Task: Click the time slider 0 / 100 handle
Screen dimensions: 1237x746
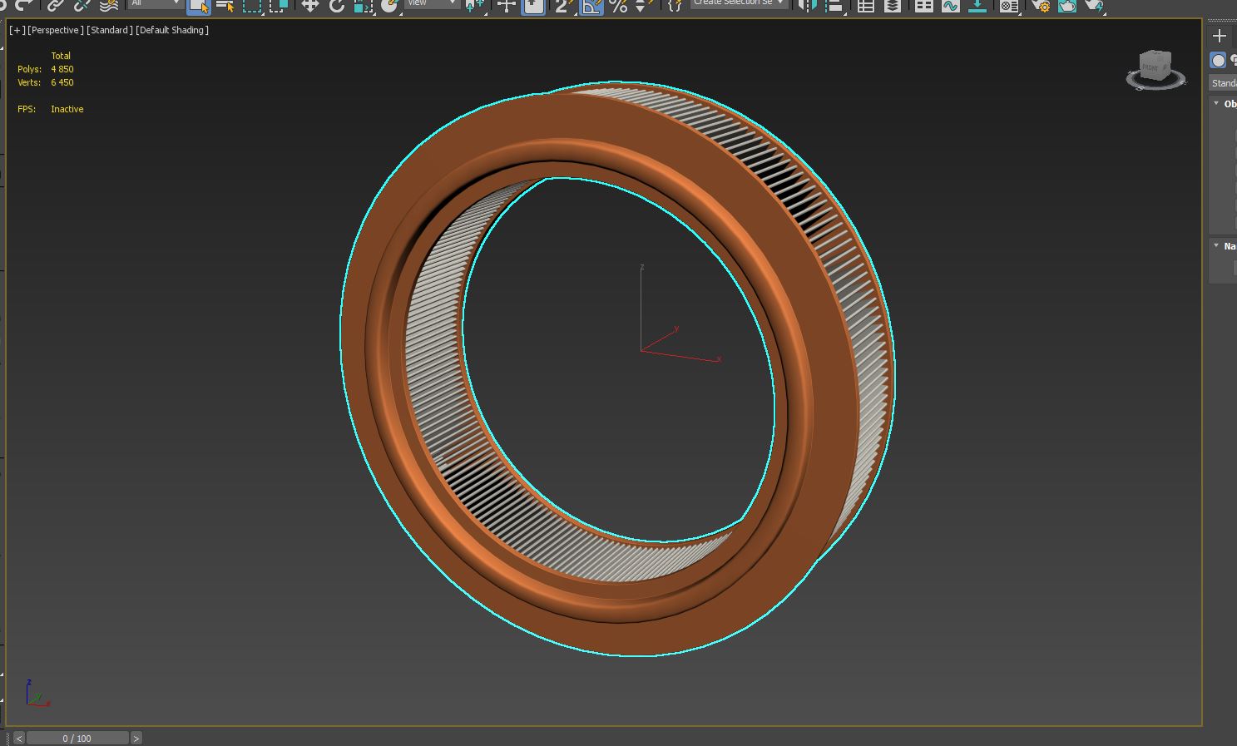Action: 77,738
